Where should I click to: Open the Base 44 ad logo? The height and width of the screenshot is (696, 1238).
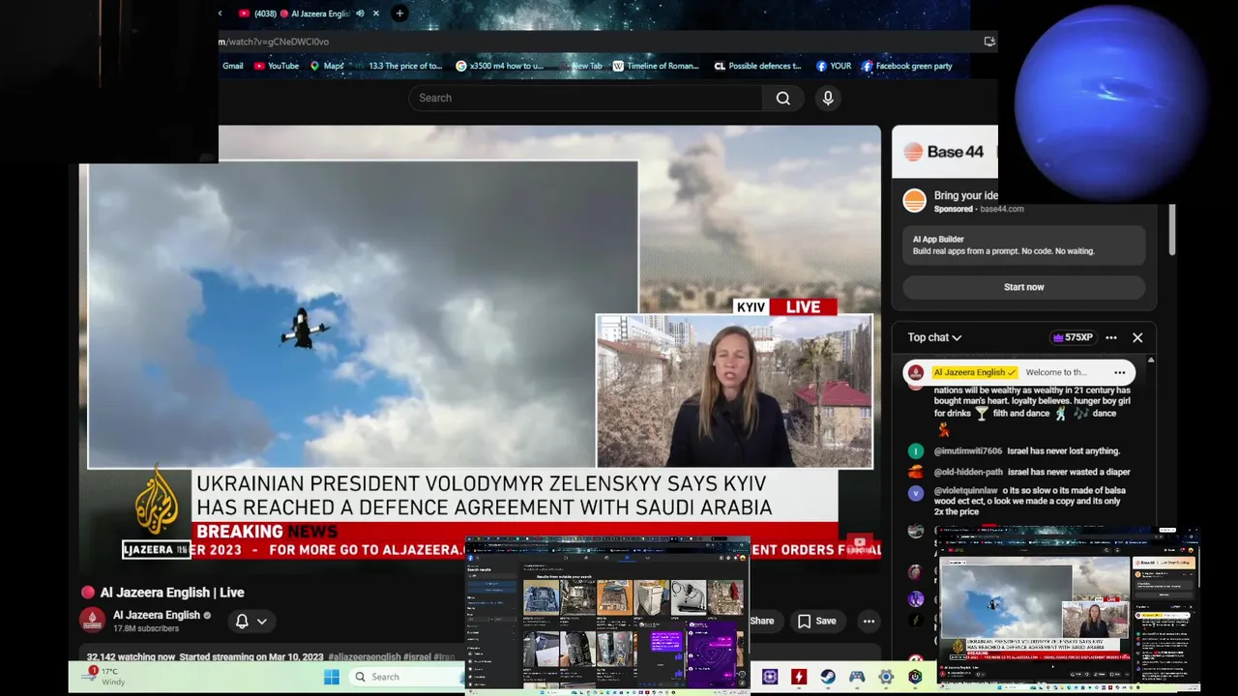tap(943, 152)
